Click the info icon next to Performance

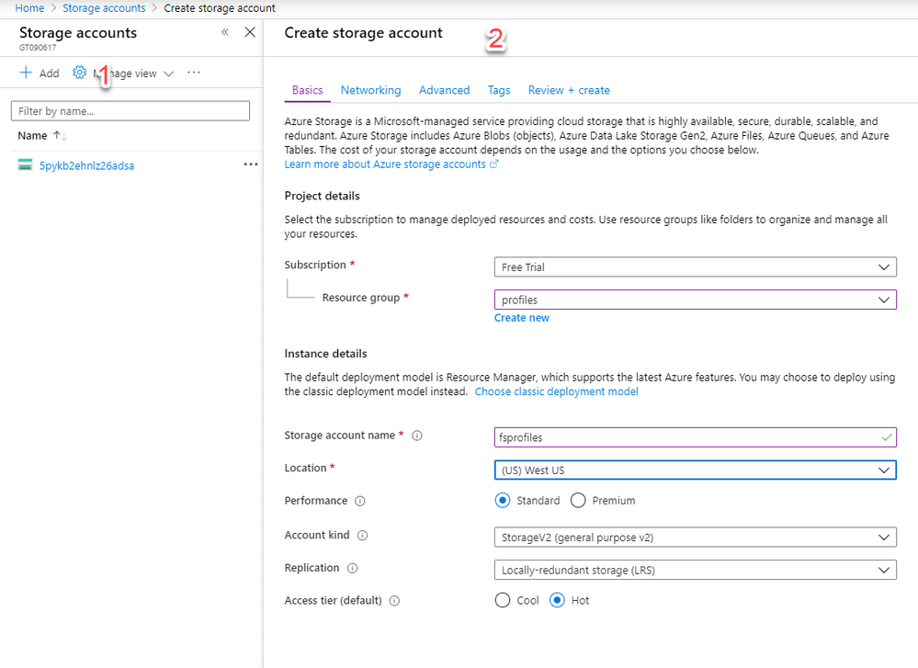click(360, 502)
